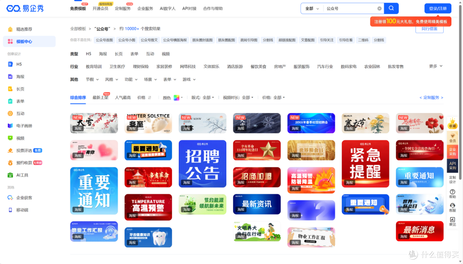Click the 易企秀 logo
The height and width of the screenshot is (264, 463).
[x=25, y=8]
